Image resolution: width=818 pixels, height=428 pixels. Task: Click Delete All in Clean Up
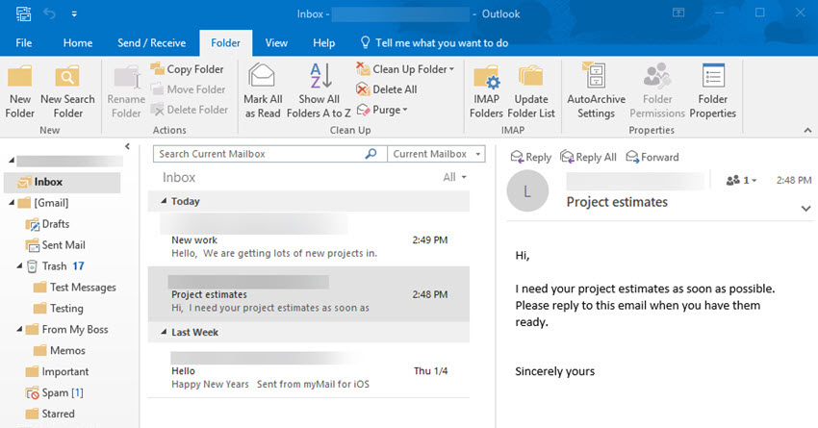tap(387, 89)
